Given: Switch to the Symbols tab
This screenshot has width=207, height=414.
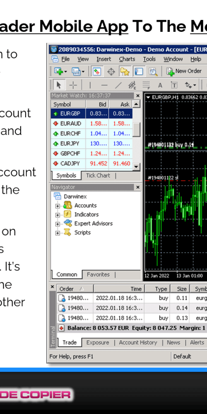Looking at the screenshot, I should tap(66, 176).
